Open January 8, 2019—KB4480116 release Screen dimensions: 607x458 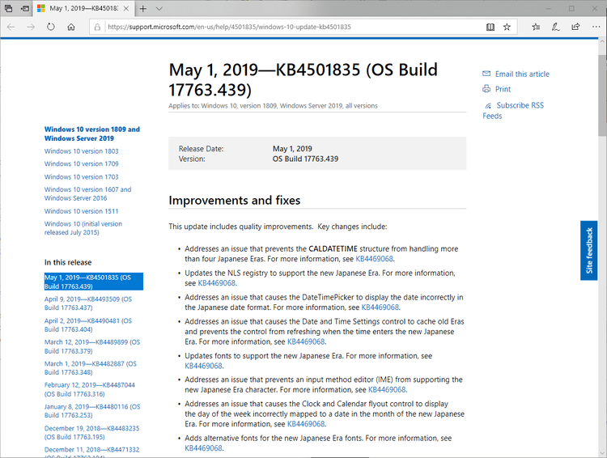[92, 411]
